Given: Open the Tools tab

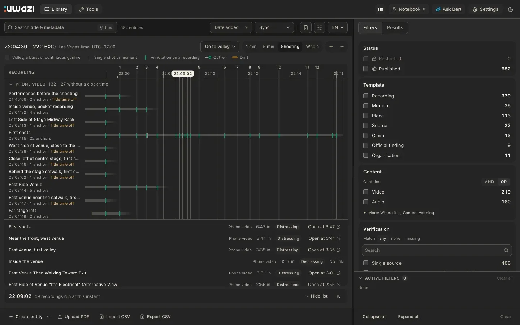Looking at the screenshot, I should (x=88, y=9).
